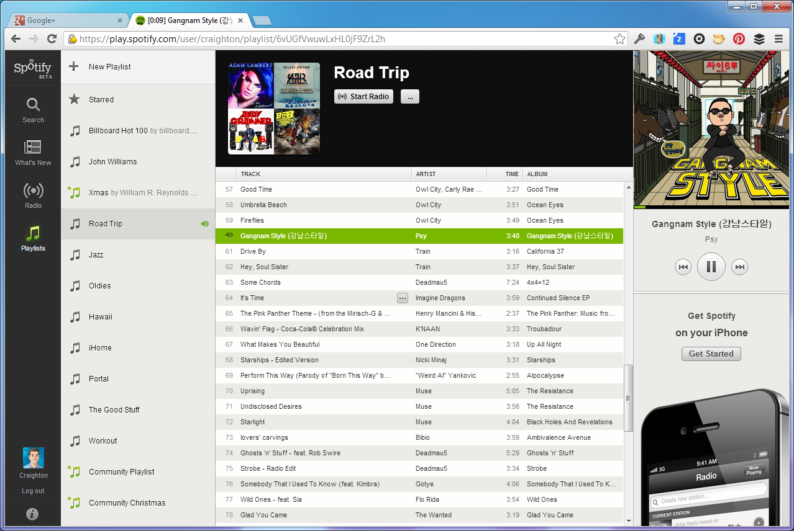Click the Gangnam Style album artwork

pos(711,128)
